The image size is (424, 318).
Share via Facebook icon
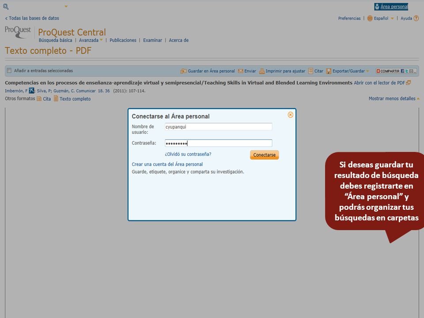(402, 71)
